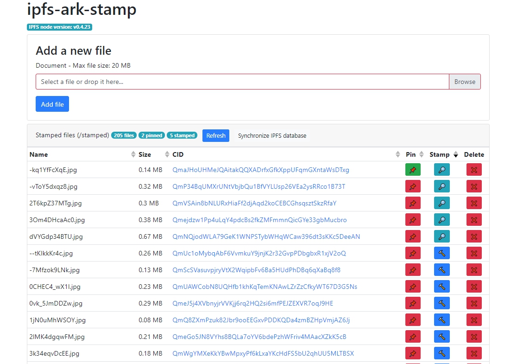Delete the file -vToY5dxqz8.jpg

[474, 186]
